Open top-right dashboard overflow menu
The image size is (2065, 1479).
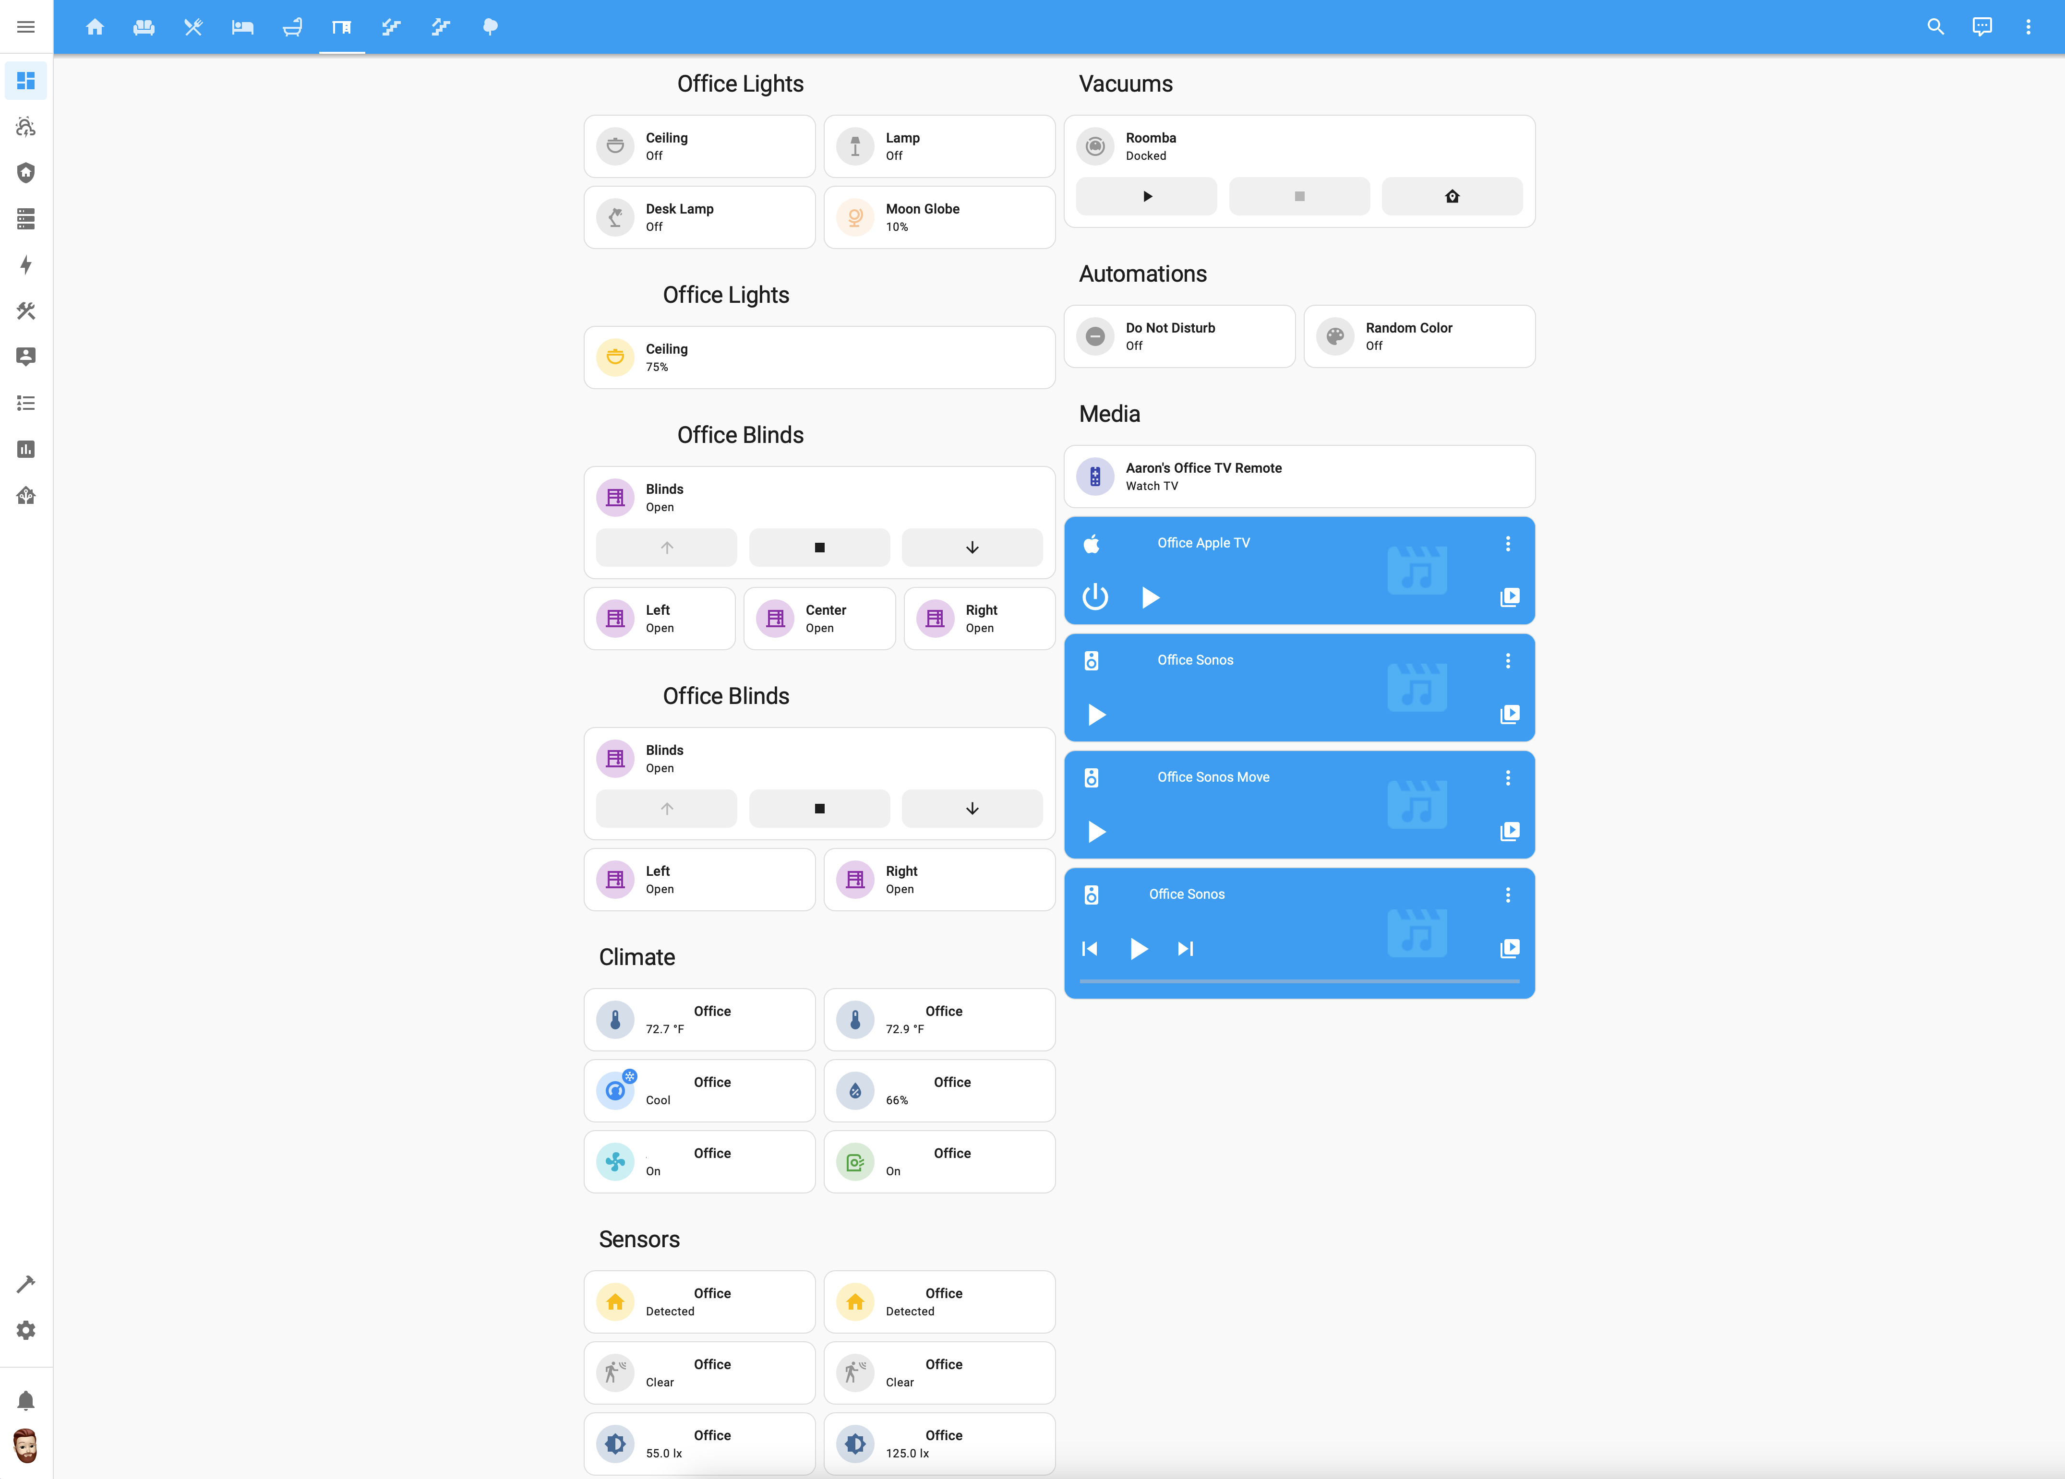coord(2028,26)
